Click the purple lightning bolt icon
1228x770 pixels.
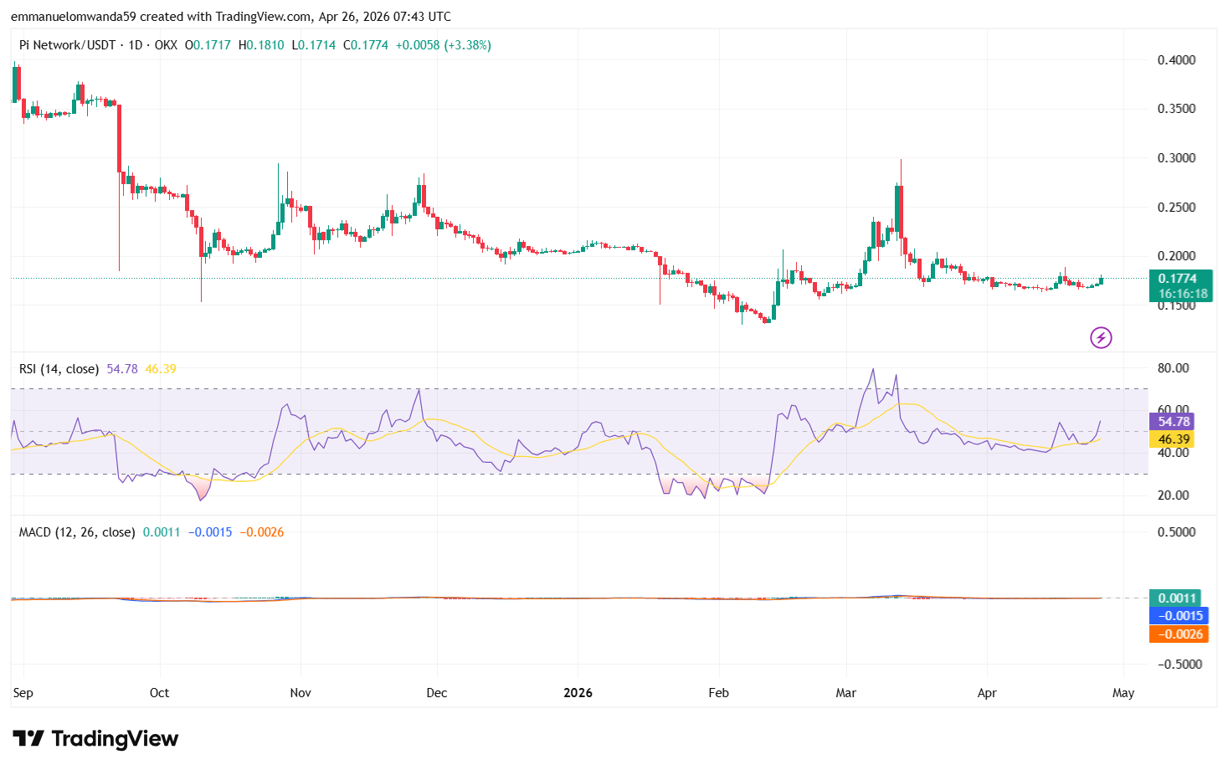click(1101, 337)
